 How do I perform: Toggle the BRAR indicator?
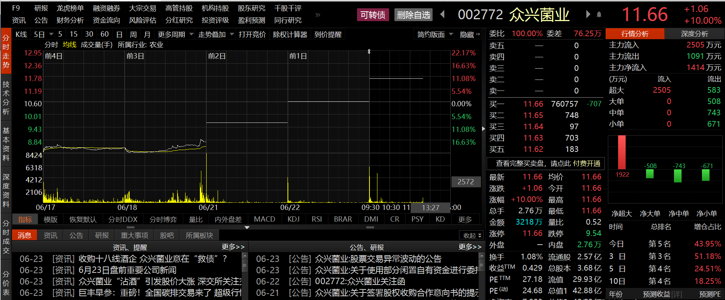(343, 219)
